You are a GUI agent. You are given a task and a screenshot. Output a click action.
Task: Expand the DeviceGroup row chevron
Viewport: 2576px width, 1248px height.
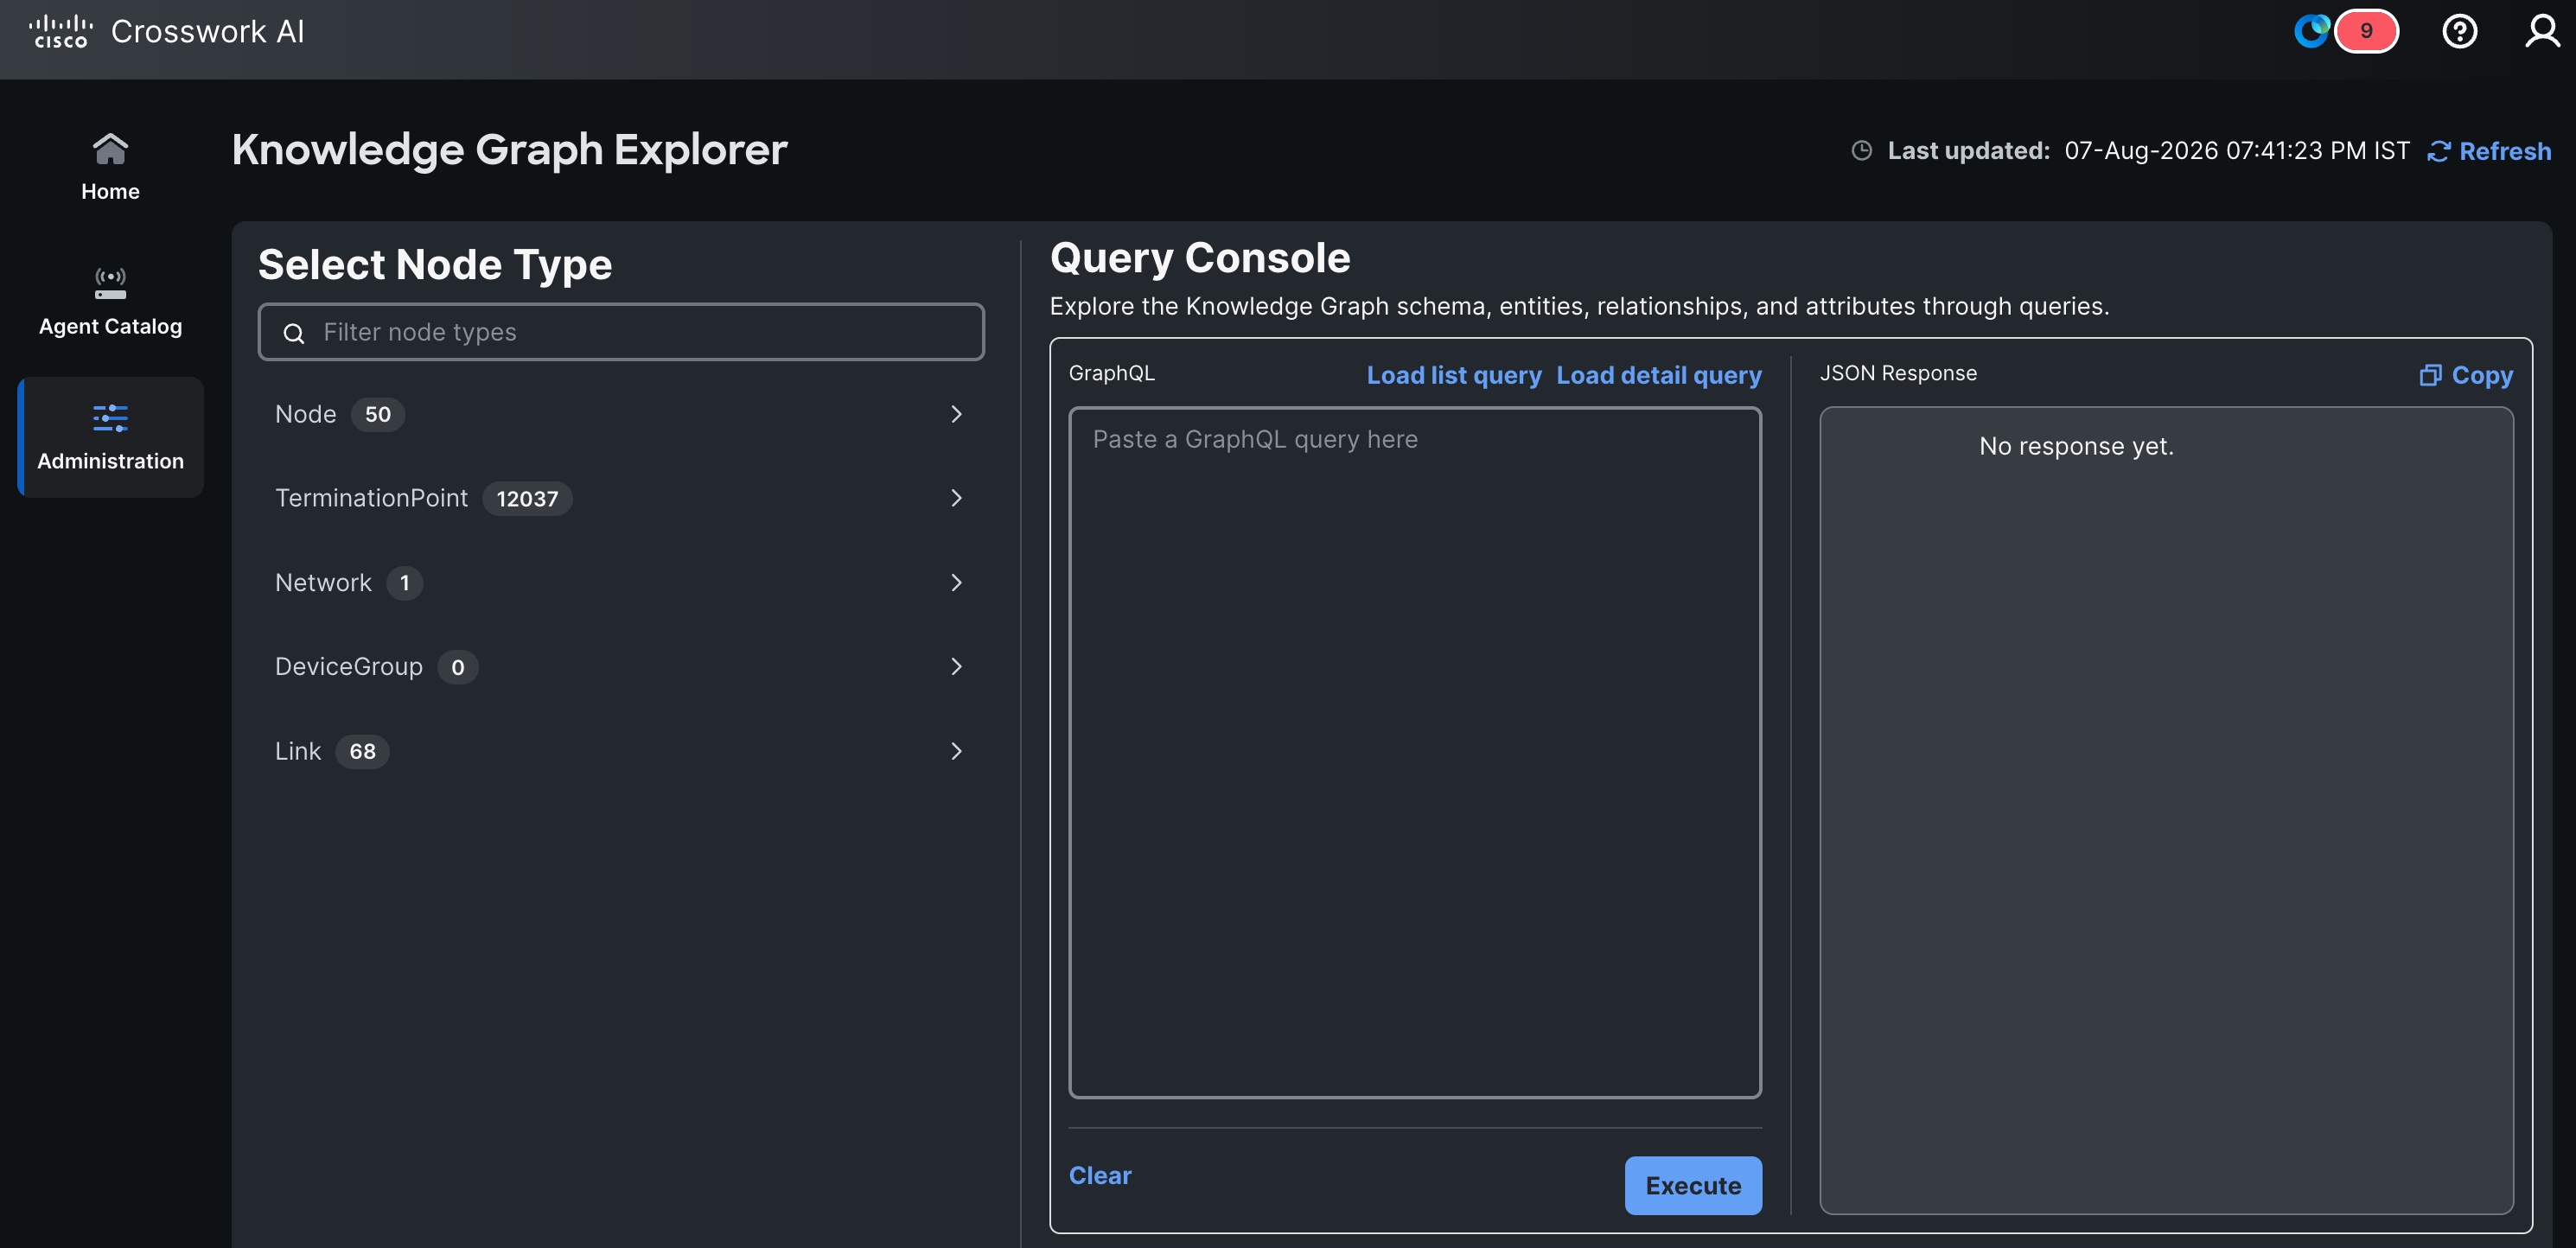956,667
